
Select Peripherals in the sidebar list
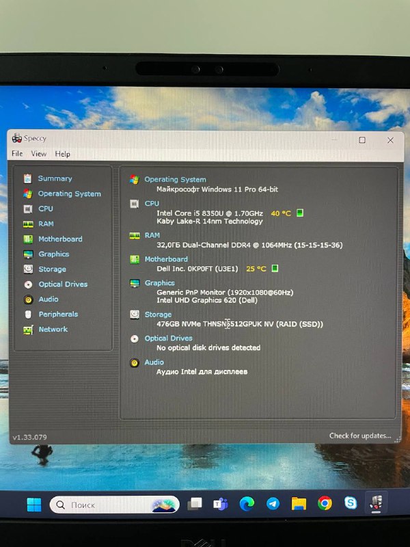point(58,315)
